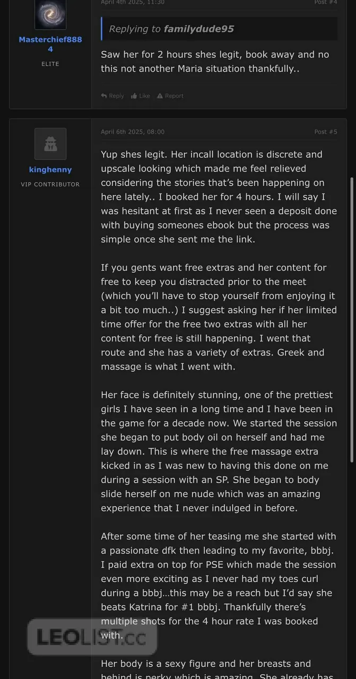Open Masterchief8884's profile via username
Screen dimensions: 356x679
[50, 44]
